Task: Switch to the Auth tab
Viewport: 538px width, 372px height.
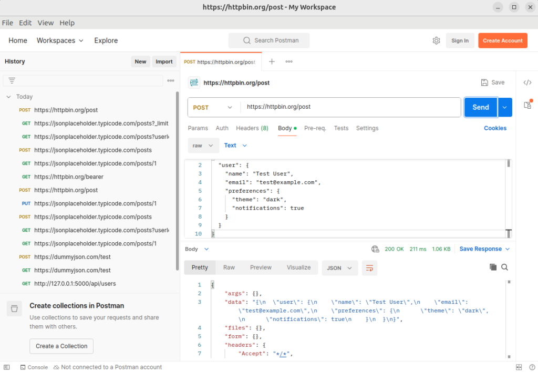Action: coord(222,128)
